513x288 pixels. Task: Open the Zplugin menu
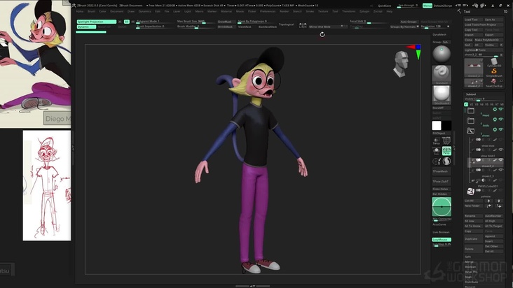(364, 11)
